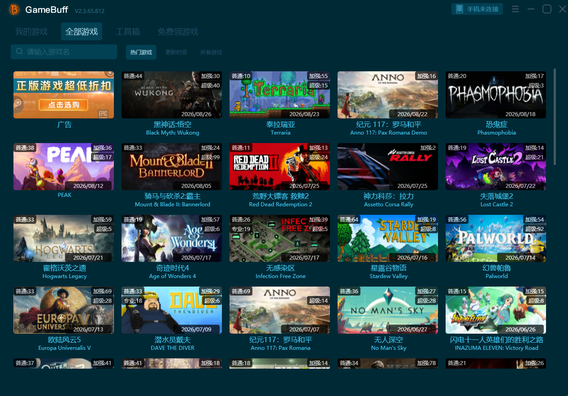
Task: Click the 潜水员戴夫 title
Action: click(173, 339)
